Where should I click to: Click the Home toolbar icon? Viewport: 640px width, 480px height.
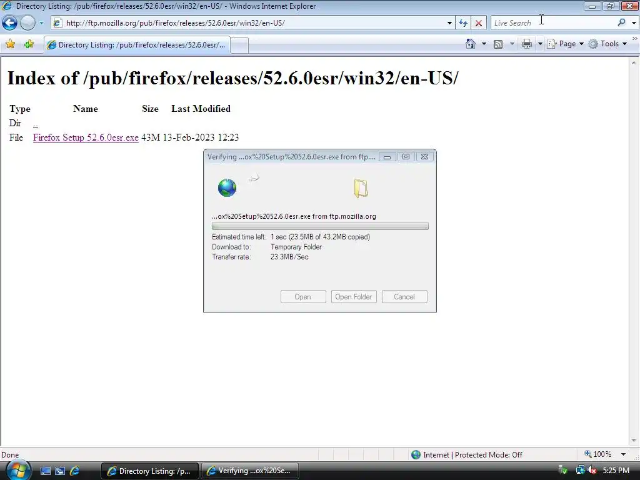click(471, 44)
